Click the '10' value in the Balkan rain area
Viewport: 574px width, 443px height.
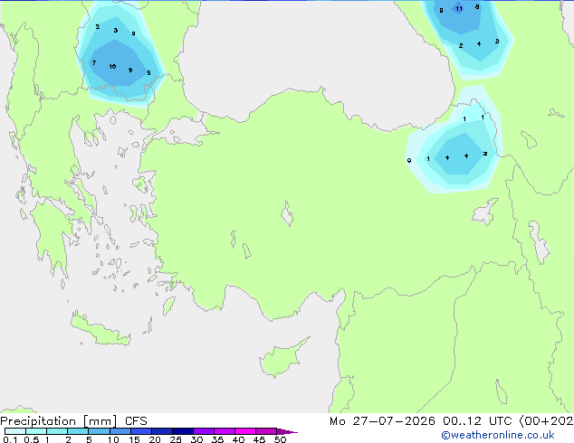(112, 67)
